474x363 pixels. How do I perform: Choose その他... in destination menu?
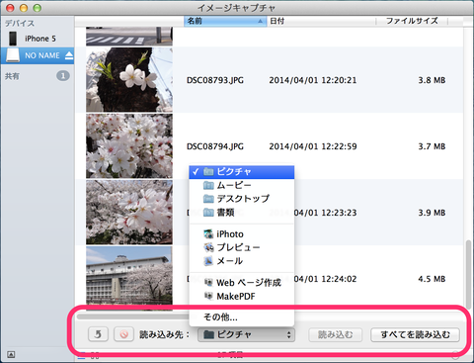(242, 318)
